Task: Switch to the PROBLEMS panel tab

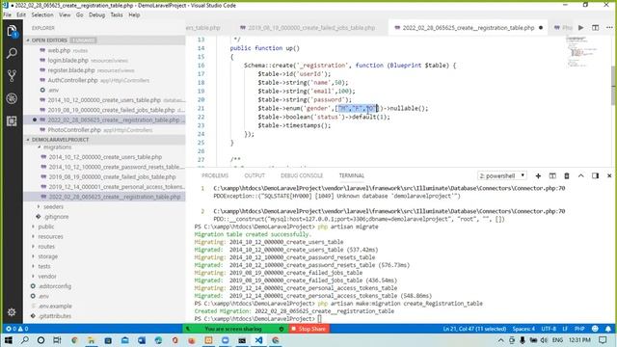Action: pos(215,175)
